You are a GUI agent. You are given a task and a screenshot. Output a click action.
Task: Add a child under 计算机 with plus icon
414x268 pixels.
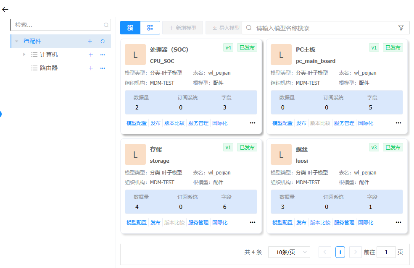tap(91, 55)
